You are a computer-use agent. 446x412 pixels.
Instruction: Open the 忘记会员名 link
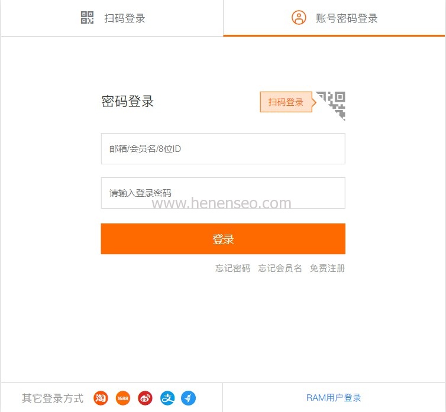(280, 268)
